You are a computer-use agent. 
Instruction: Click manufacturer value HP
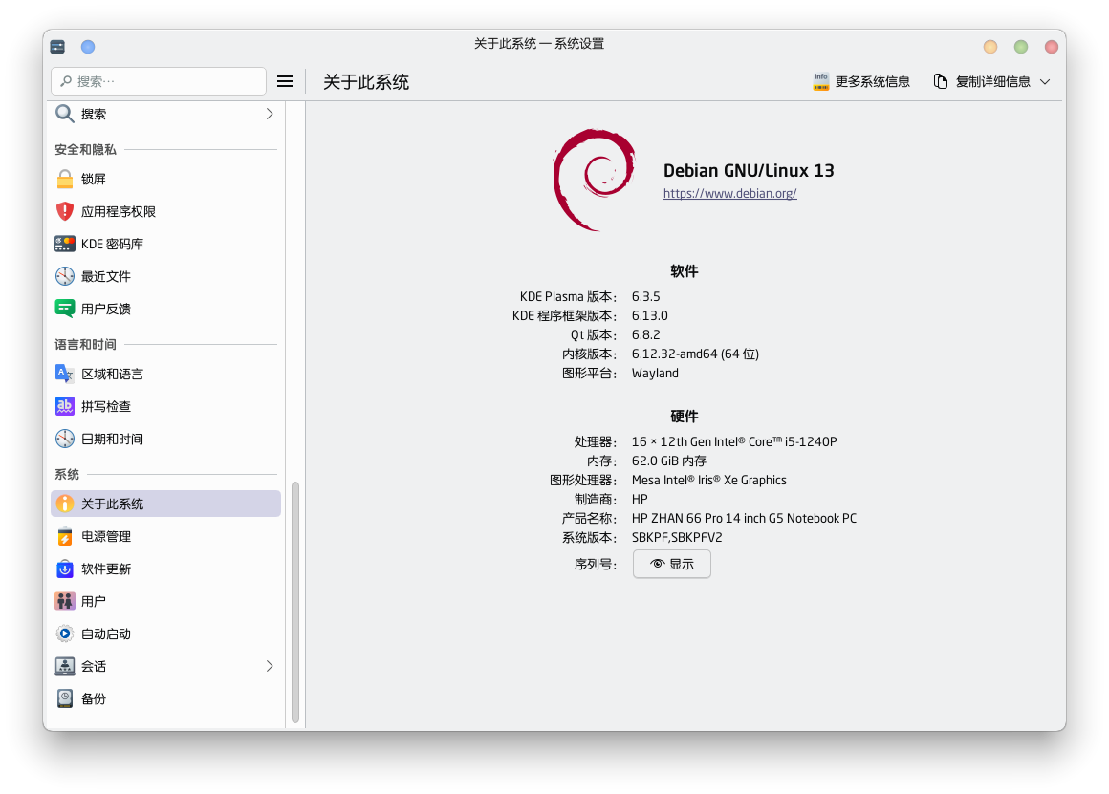pyautogui.click(x=640, y=499)
